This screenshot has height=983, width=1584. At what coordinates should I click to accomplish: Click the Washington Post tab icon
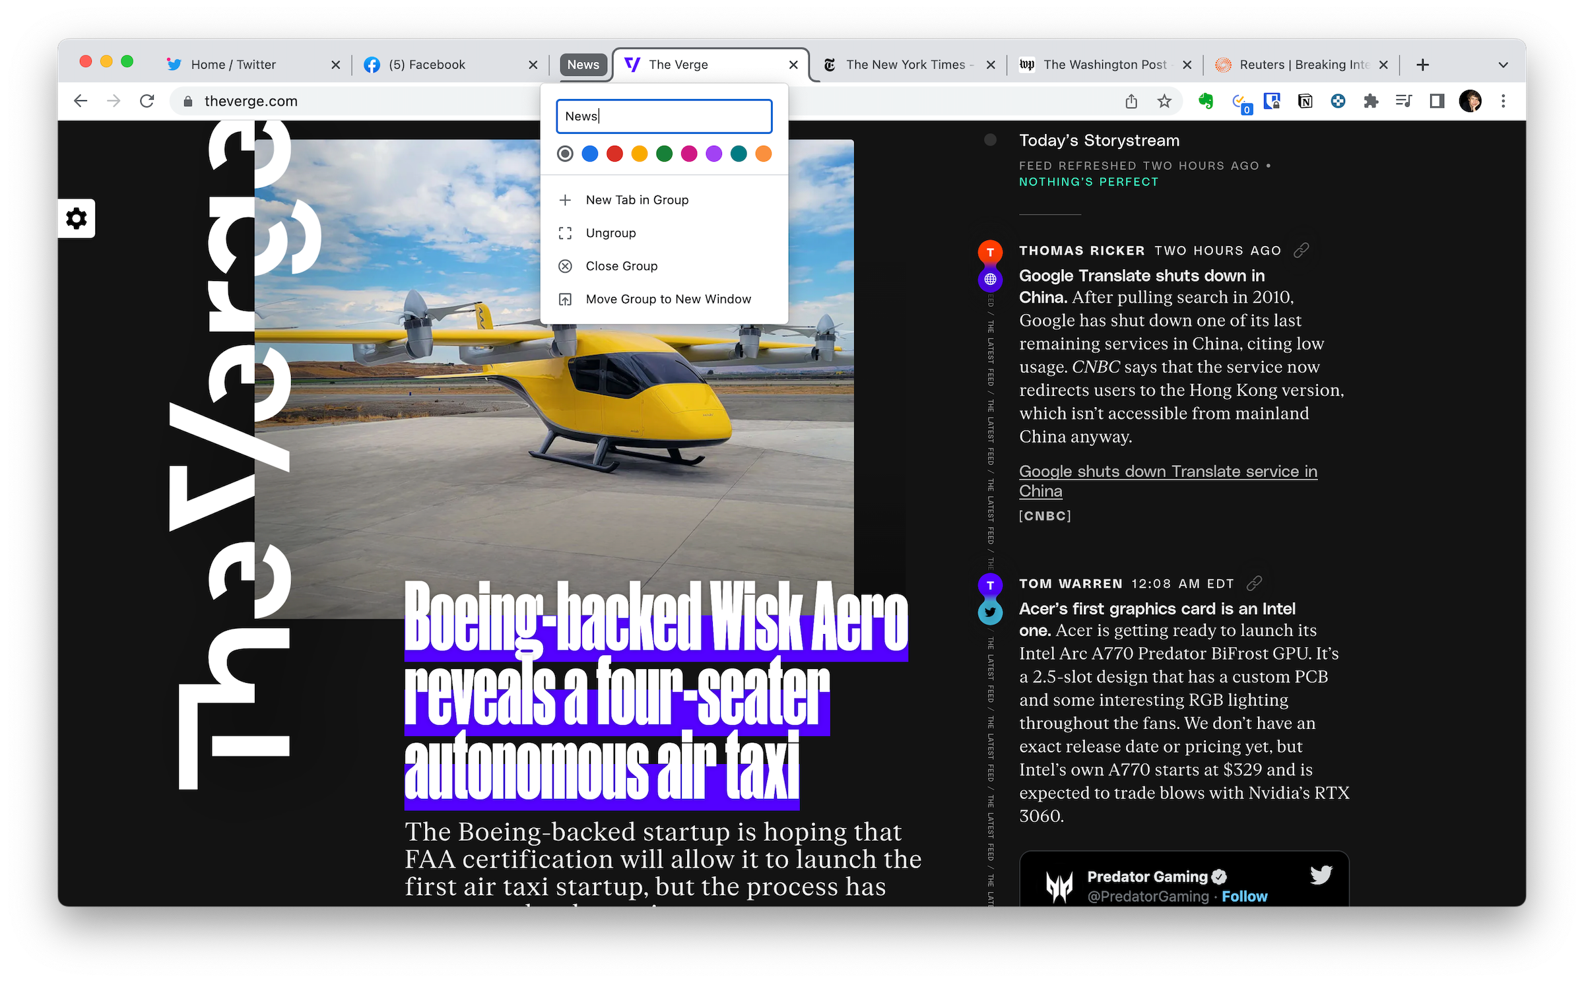[x=1028, y=65]
